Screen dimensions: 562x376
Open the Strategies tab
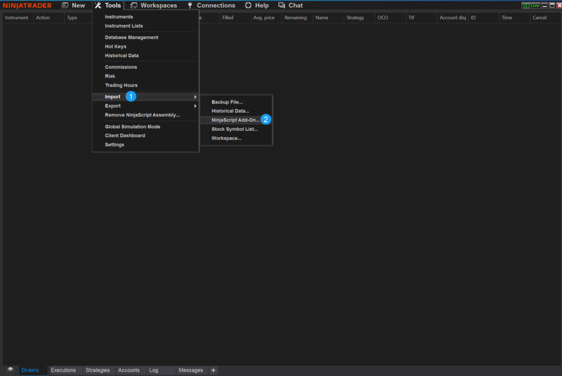click(98, 370)
